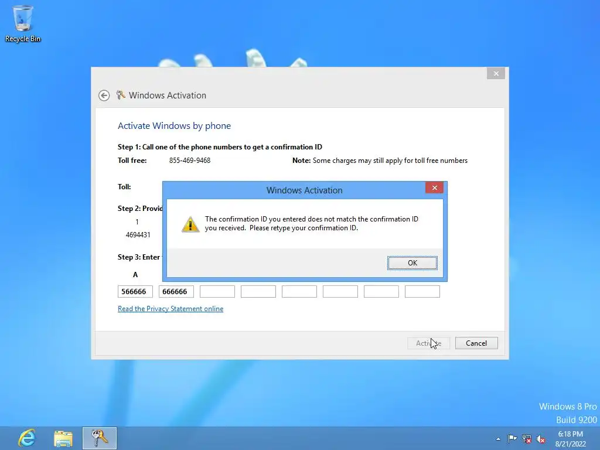Click the installation ID value 4694431
The height and width of the screenshot is (450, 600).
click(138, 235)
